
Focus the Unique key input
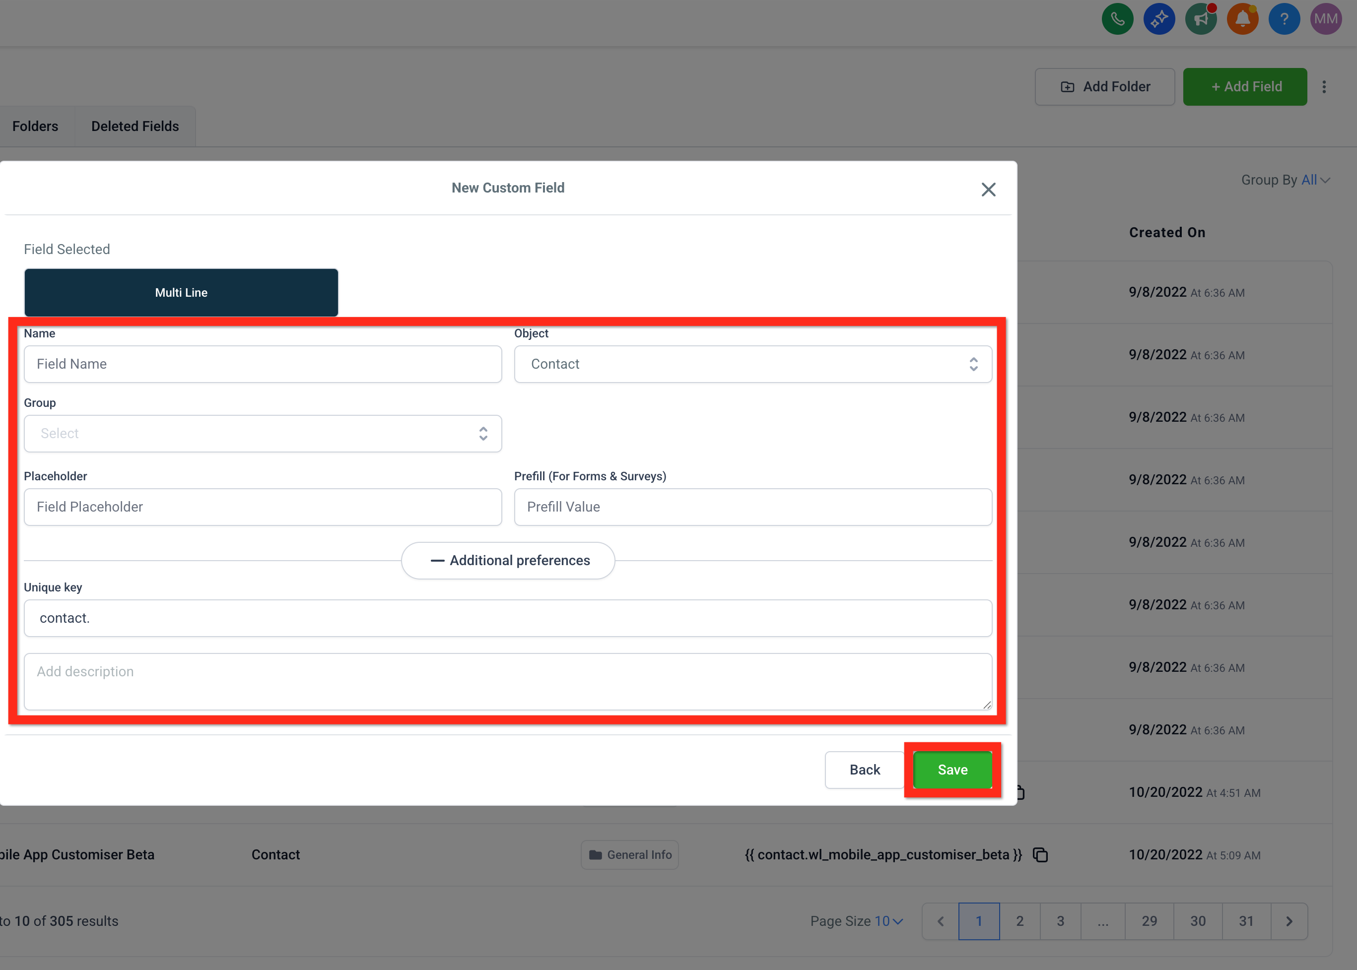pyautogui.click(x=508, y=618)
